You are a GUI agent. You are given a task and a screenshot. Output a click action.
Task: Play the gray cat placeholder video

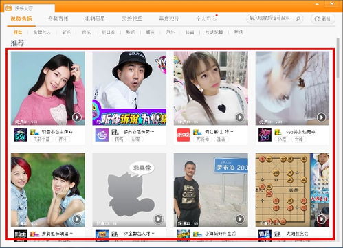coord(159,219)
